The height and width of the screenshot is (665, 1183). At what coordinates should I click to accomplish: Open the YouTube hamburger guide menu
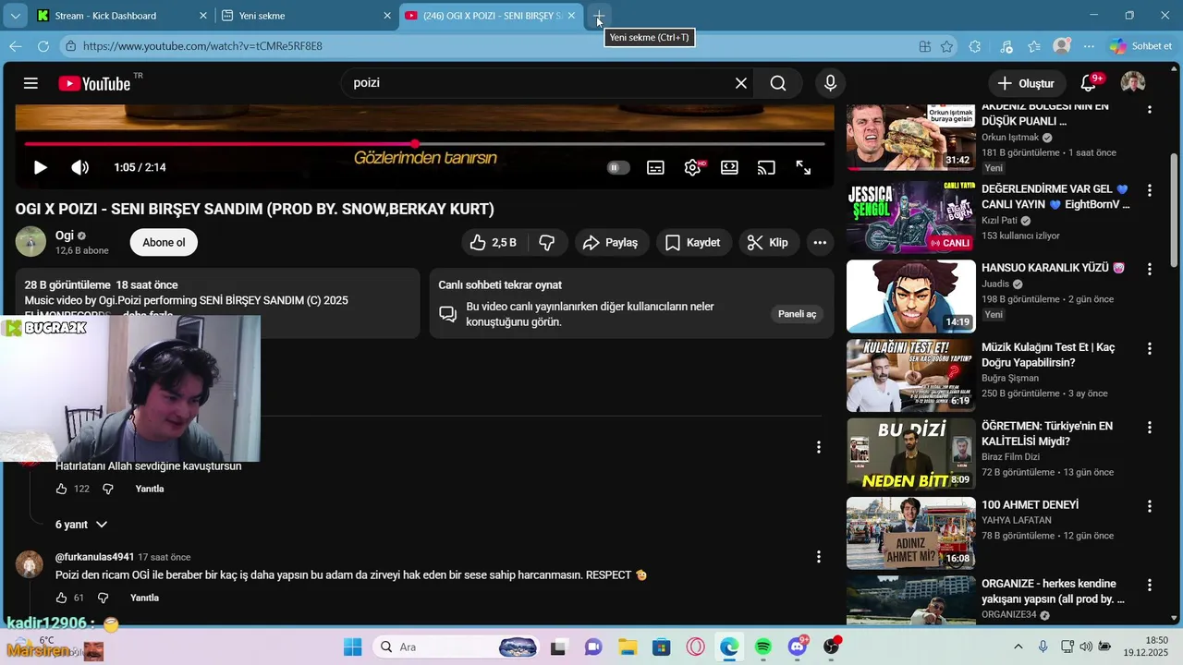click(30, 83)
